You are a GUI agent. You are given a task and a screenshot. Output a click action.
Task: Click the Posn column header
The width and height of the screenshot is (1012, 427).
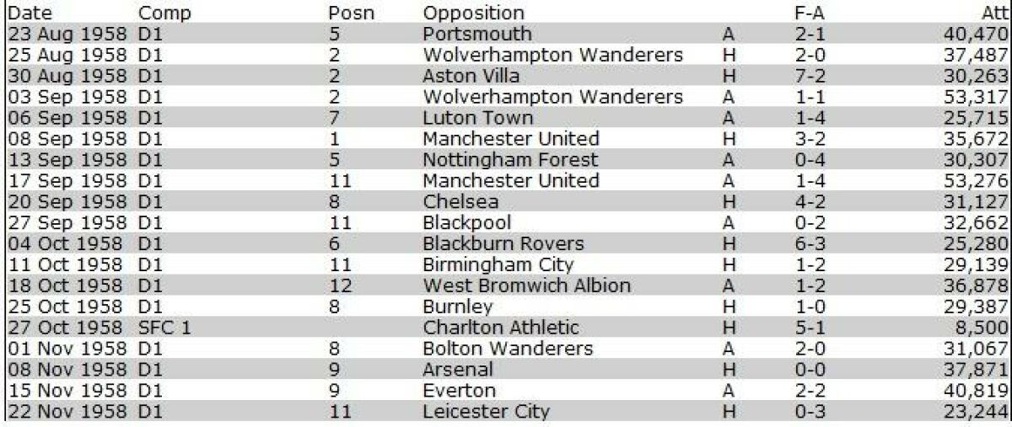pos(351,13)
